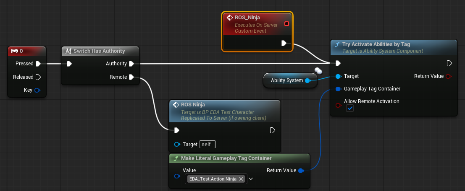The width and height of the screenshot is (465, 191).
Task: Expand the gameplay tag Value dropdown arrow
Action: (251, 179)
